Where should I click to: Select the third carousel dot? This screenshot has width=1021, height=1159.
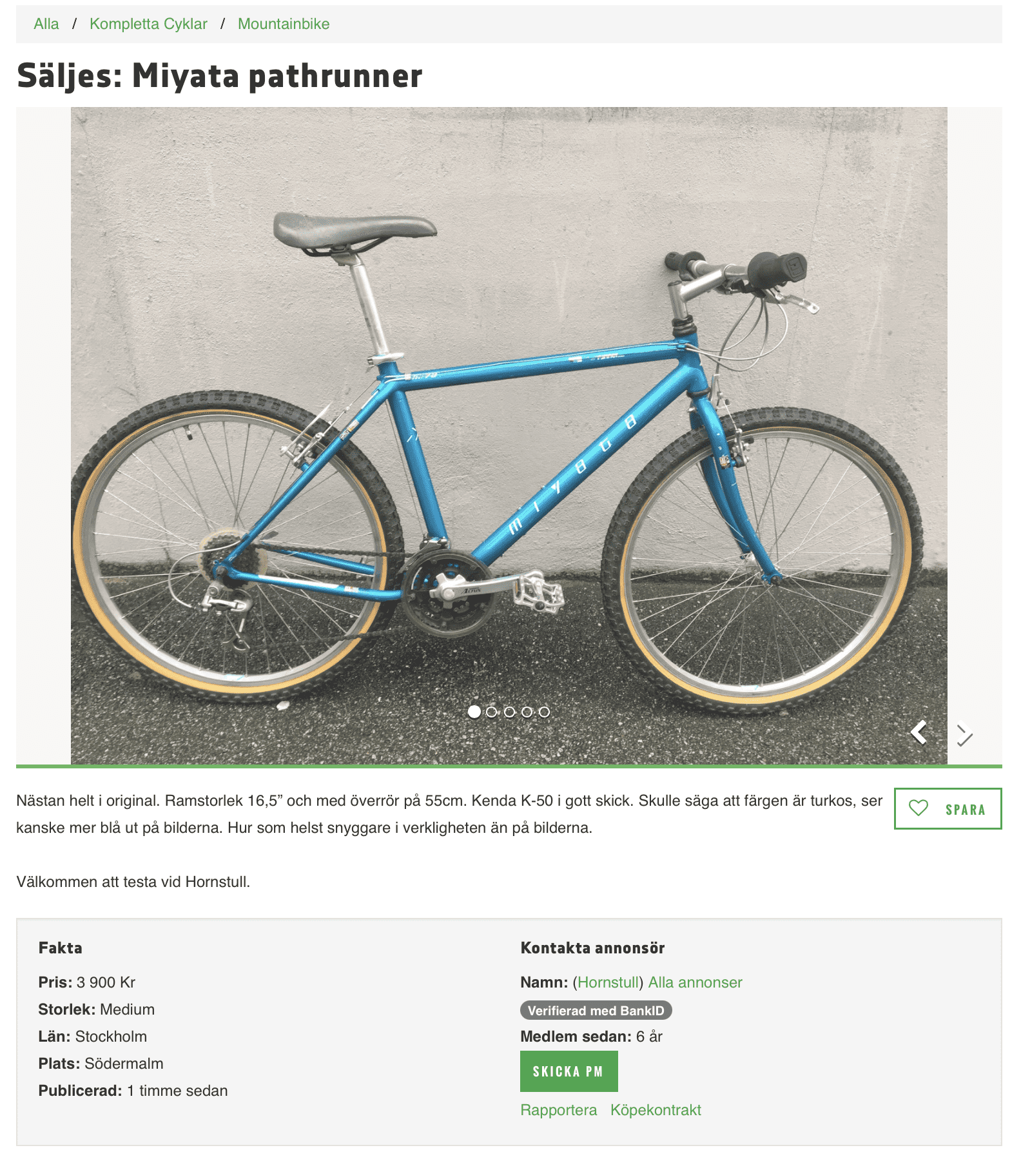pyautogui.click(x=509, y=712)
